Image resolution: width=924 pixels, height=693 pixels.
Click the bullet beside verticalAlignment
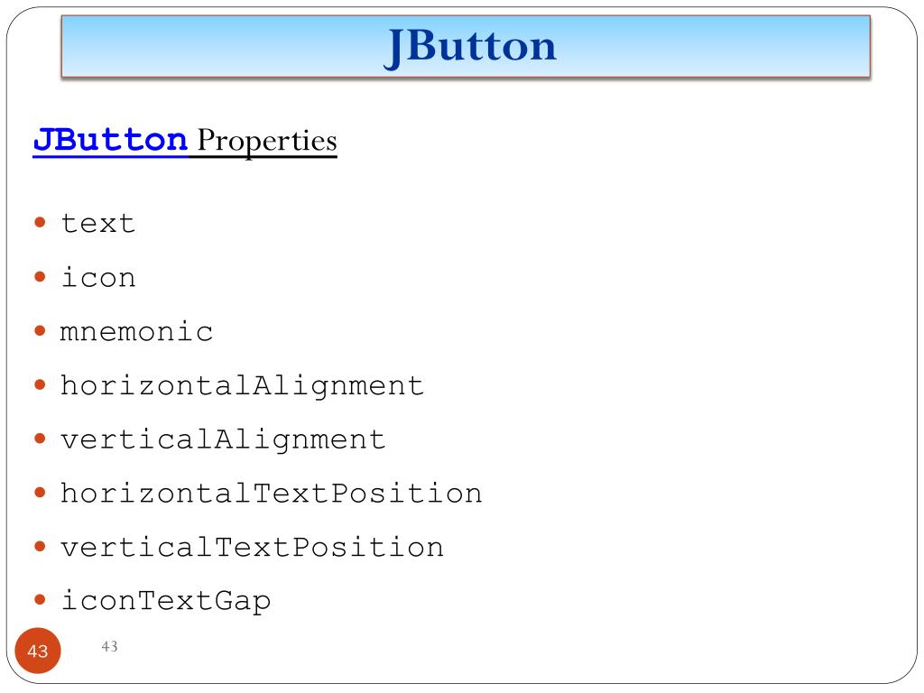pos(40,439)
